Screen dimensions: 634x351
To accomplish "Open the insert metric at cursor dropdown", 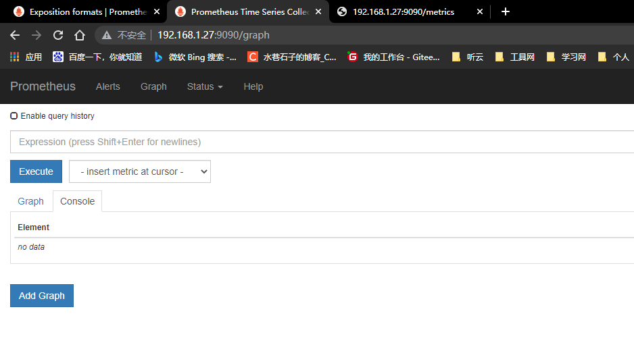I will [140, 171].
